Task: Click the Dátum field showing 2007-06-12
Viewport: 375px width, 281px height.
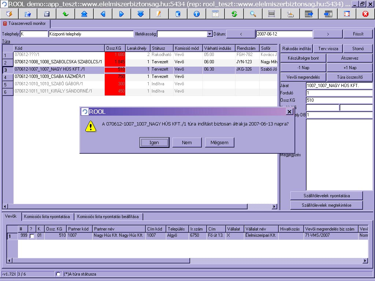Action: [284, 34]
